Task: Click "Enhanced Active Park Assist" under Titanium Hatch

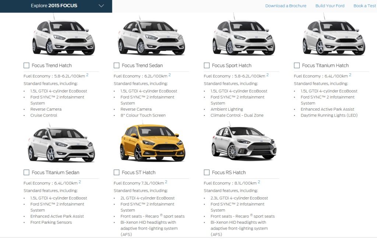Action: [x=327, y=109]
